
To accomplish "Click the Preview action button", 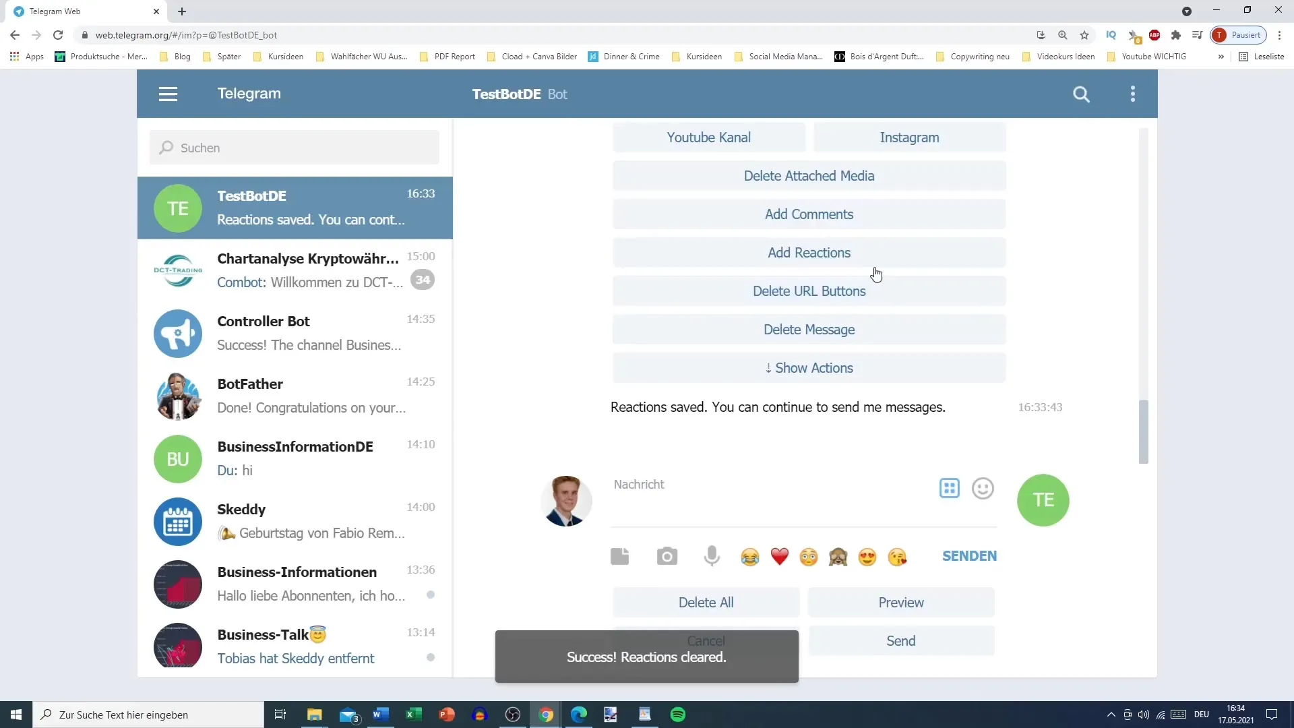I will click(901, 602).
